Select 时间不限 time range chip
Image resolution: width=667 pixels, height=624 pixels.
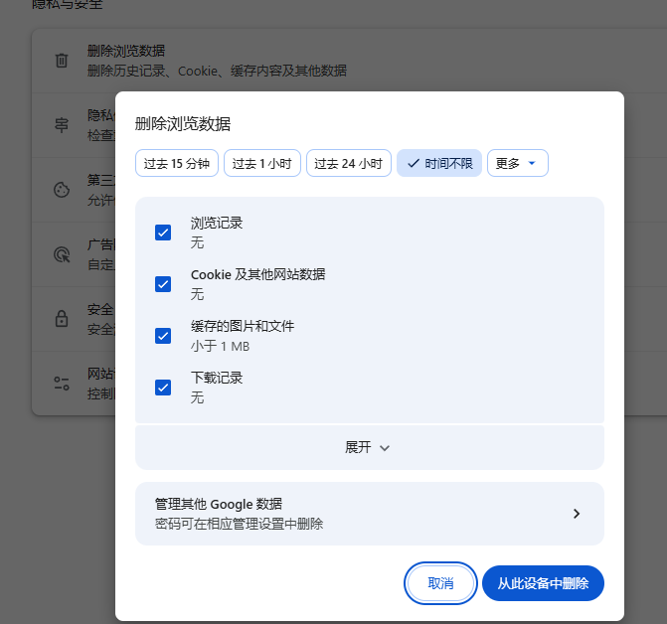(439, 163)
